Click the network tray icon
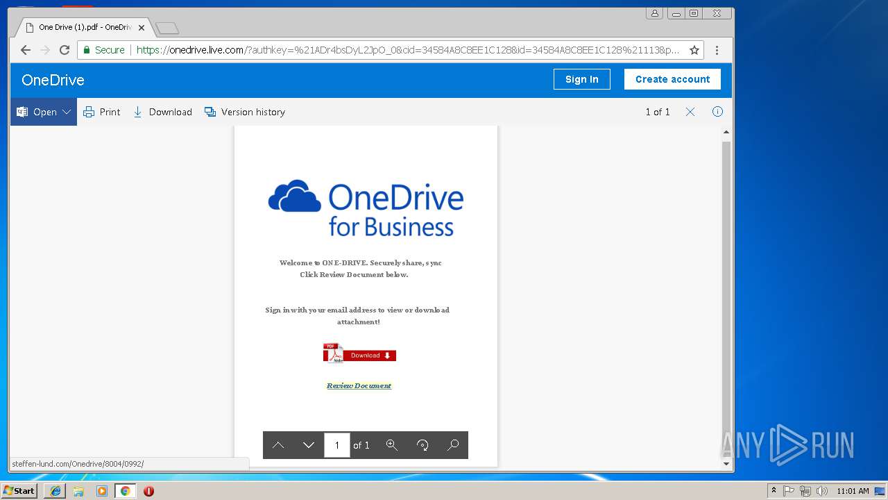 [805, 491]
